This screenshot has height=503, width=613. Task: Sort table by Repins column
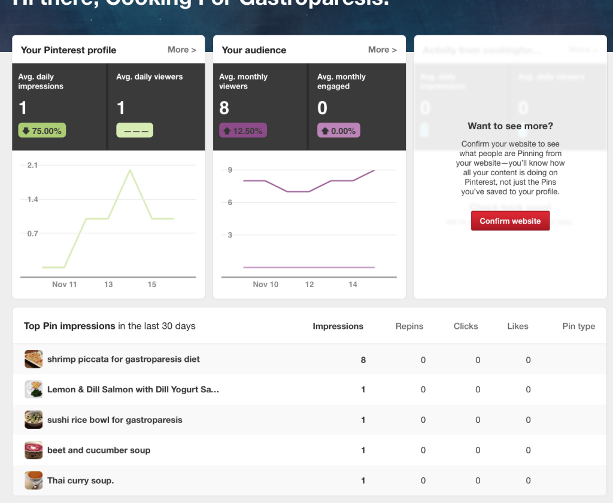tap(409, 326)
